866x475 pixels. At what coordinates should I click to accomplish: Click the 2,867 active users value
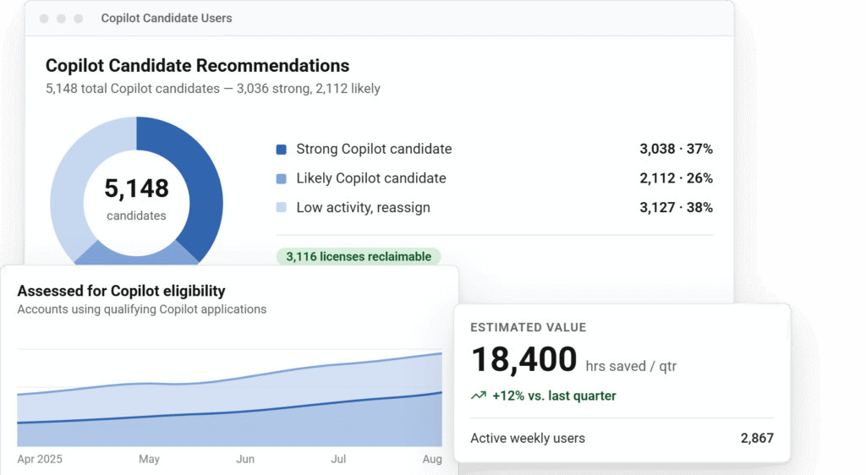[x=757, y=438]
